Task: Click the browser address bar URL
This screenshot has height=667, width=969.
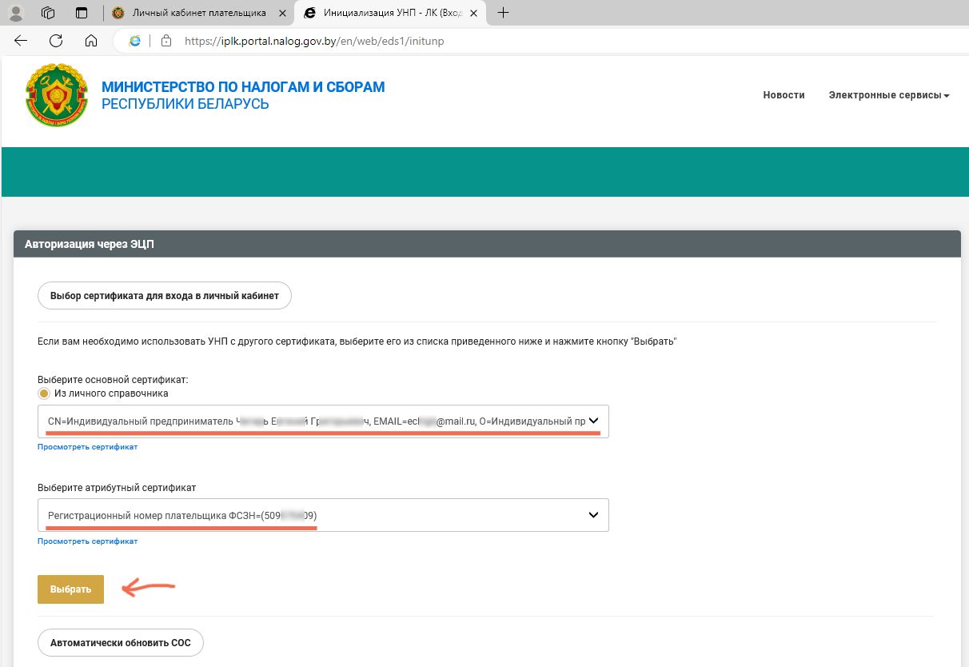Action: pyautogui.click(x=313, y=41)
